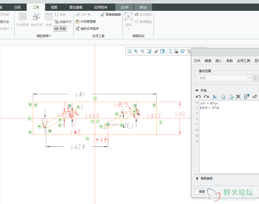Toggle dimension names and values display
The width and height of the screenshot is (259, 204).
(246, 97)
